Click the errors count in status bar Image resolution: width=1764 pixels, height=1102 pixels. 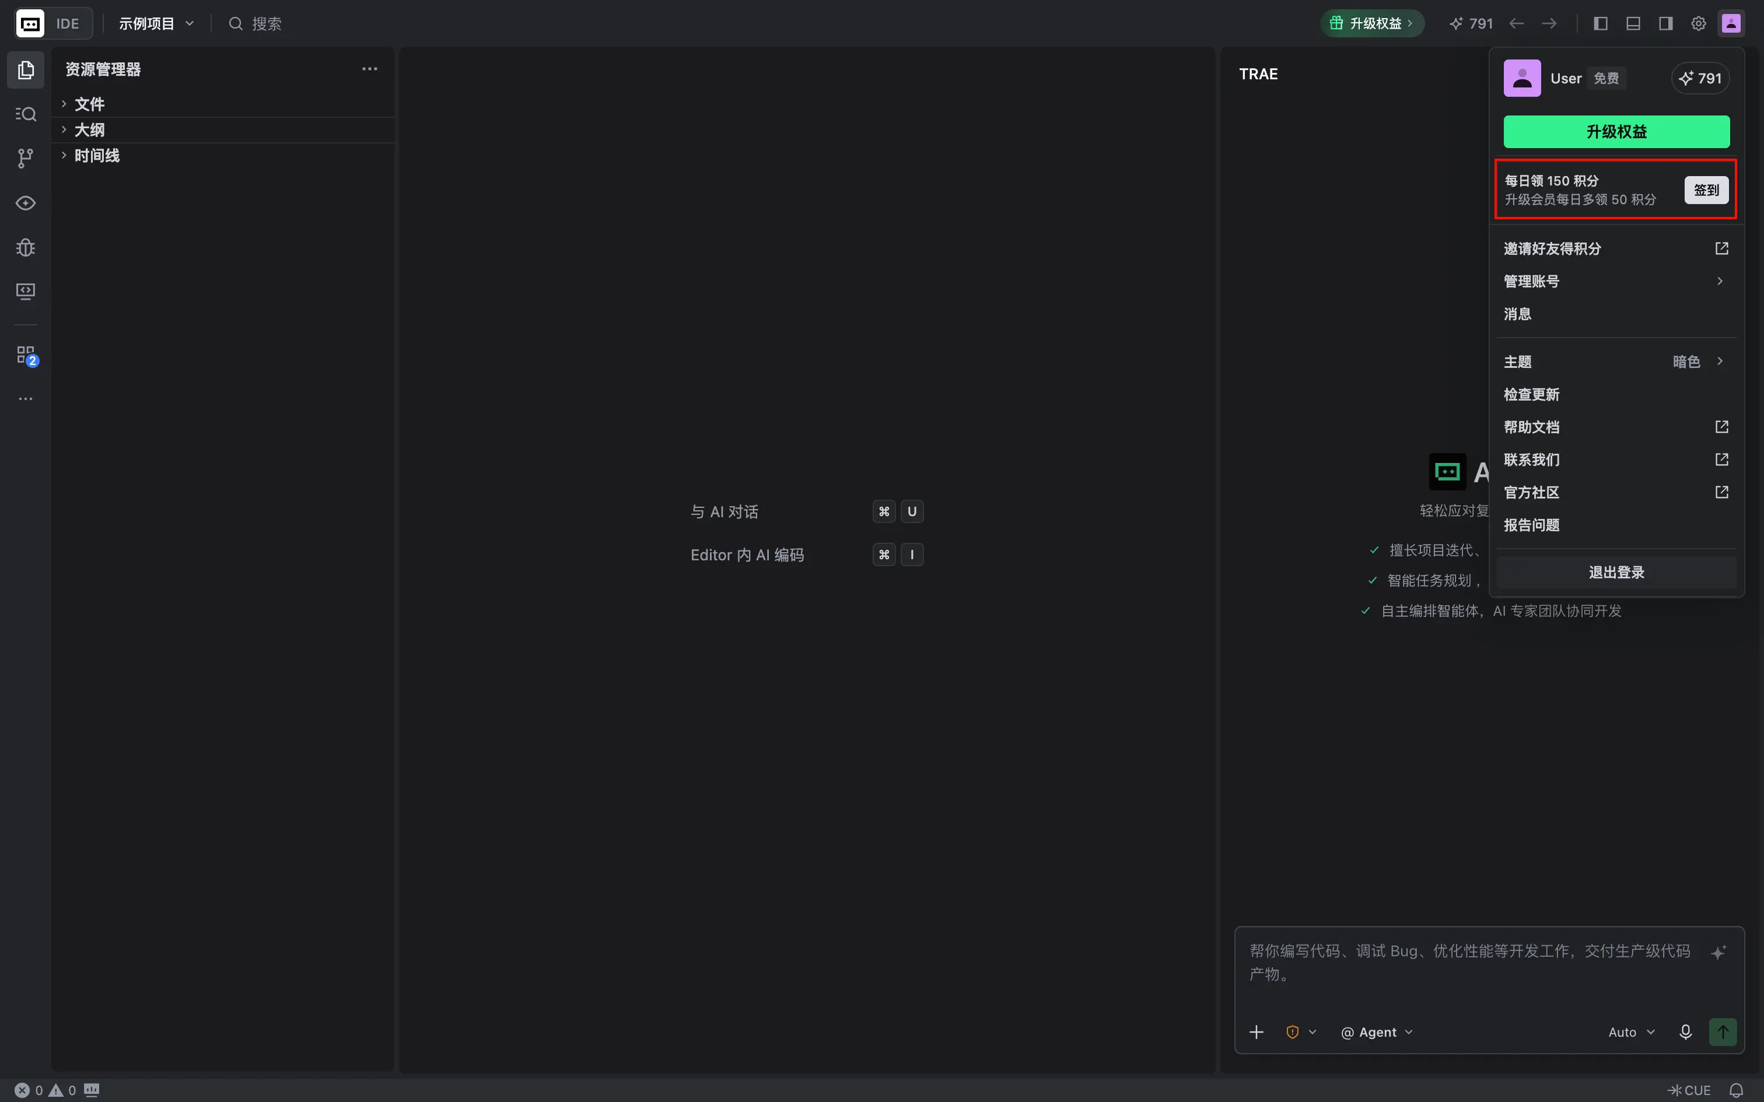pyautogui.click(x=29, y=1090)
